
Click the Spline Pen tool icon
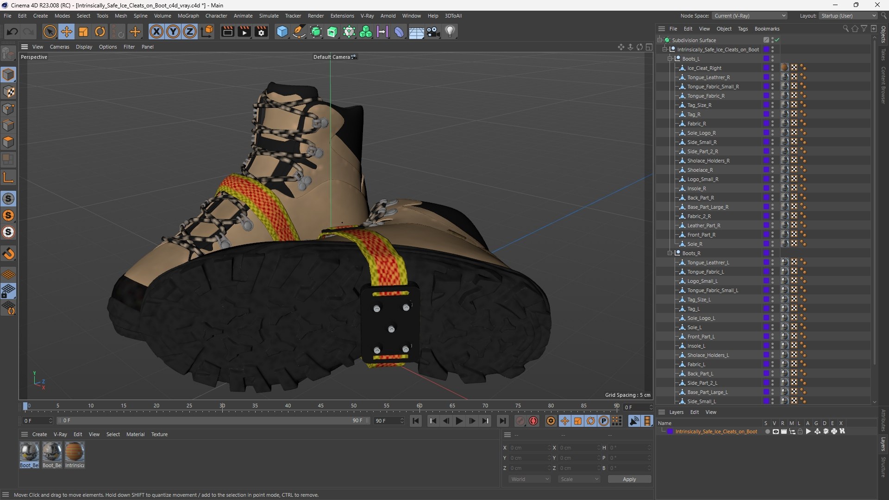tap(299, 31)
